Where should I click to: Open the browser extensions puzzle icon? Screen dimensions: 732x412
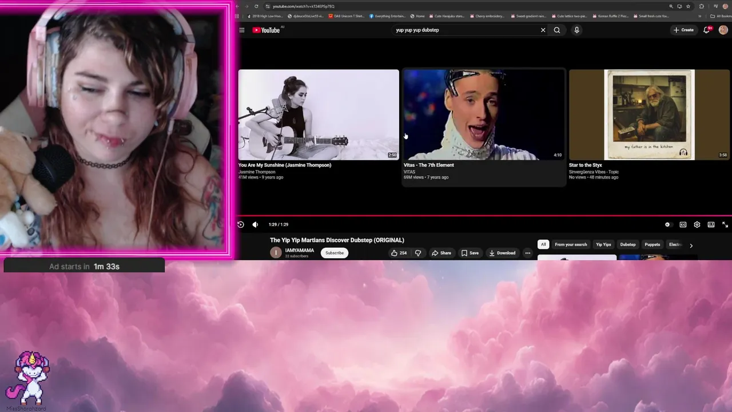[702, 6]
